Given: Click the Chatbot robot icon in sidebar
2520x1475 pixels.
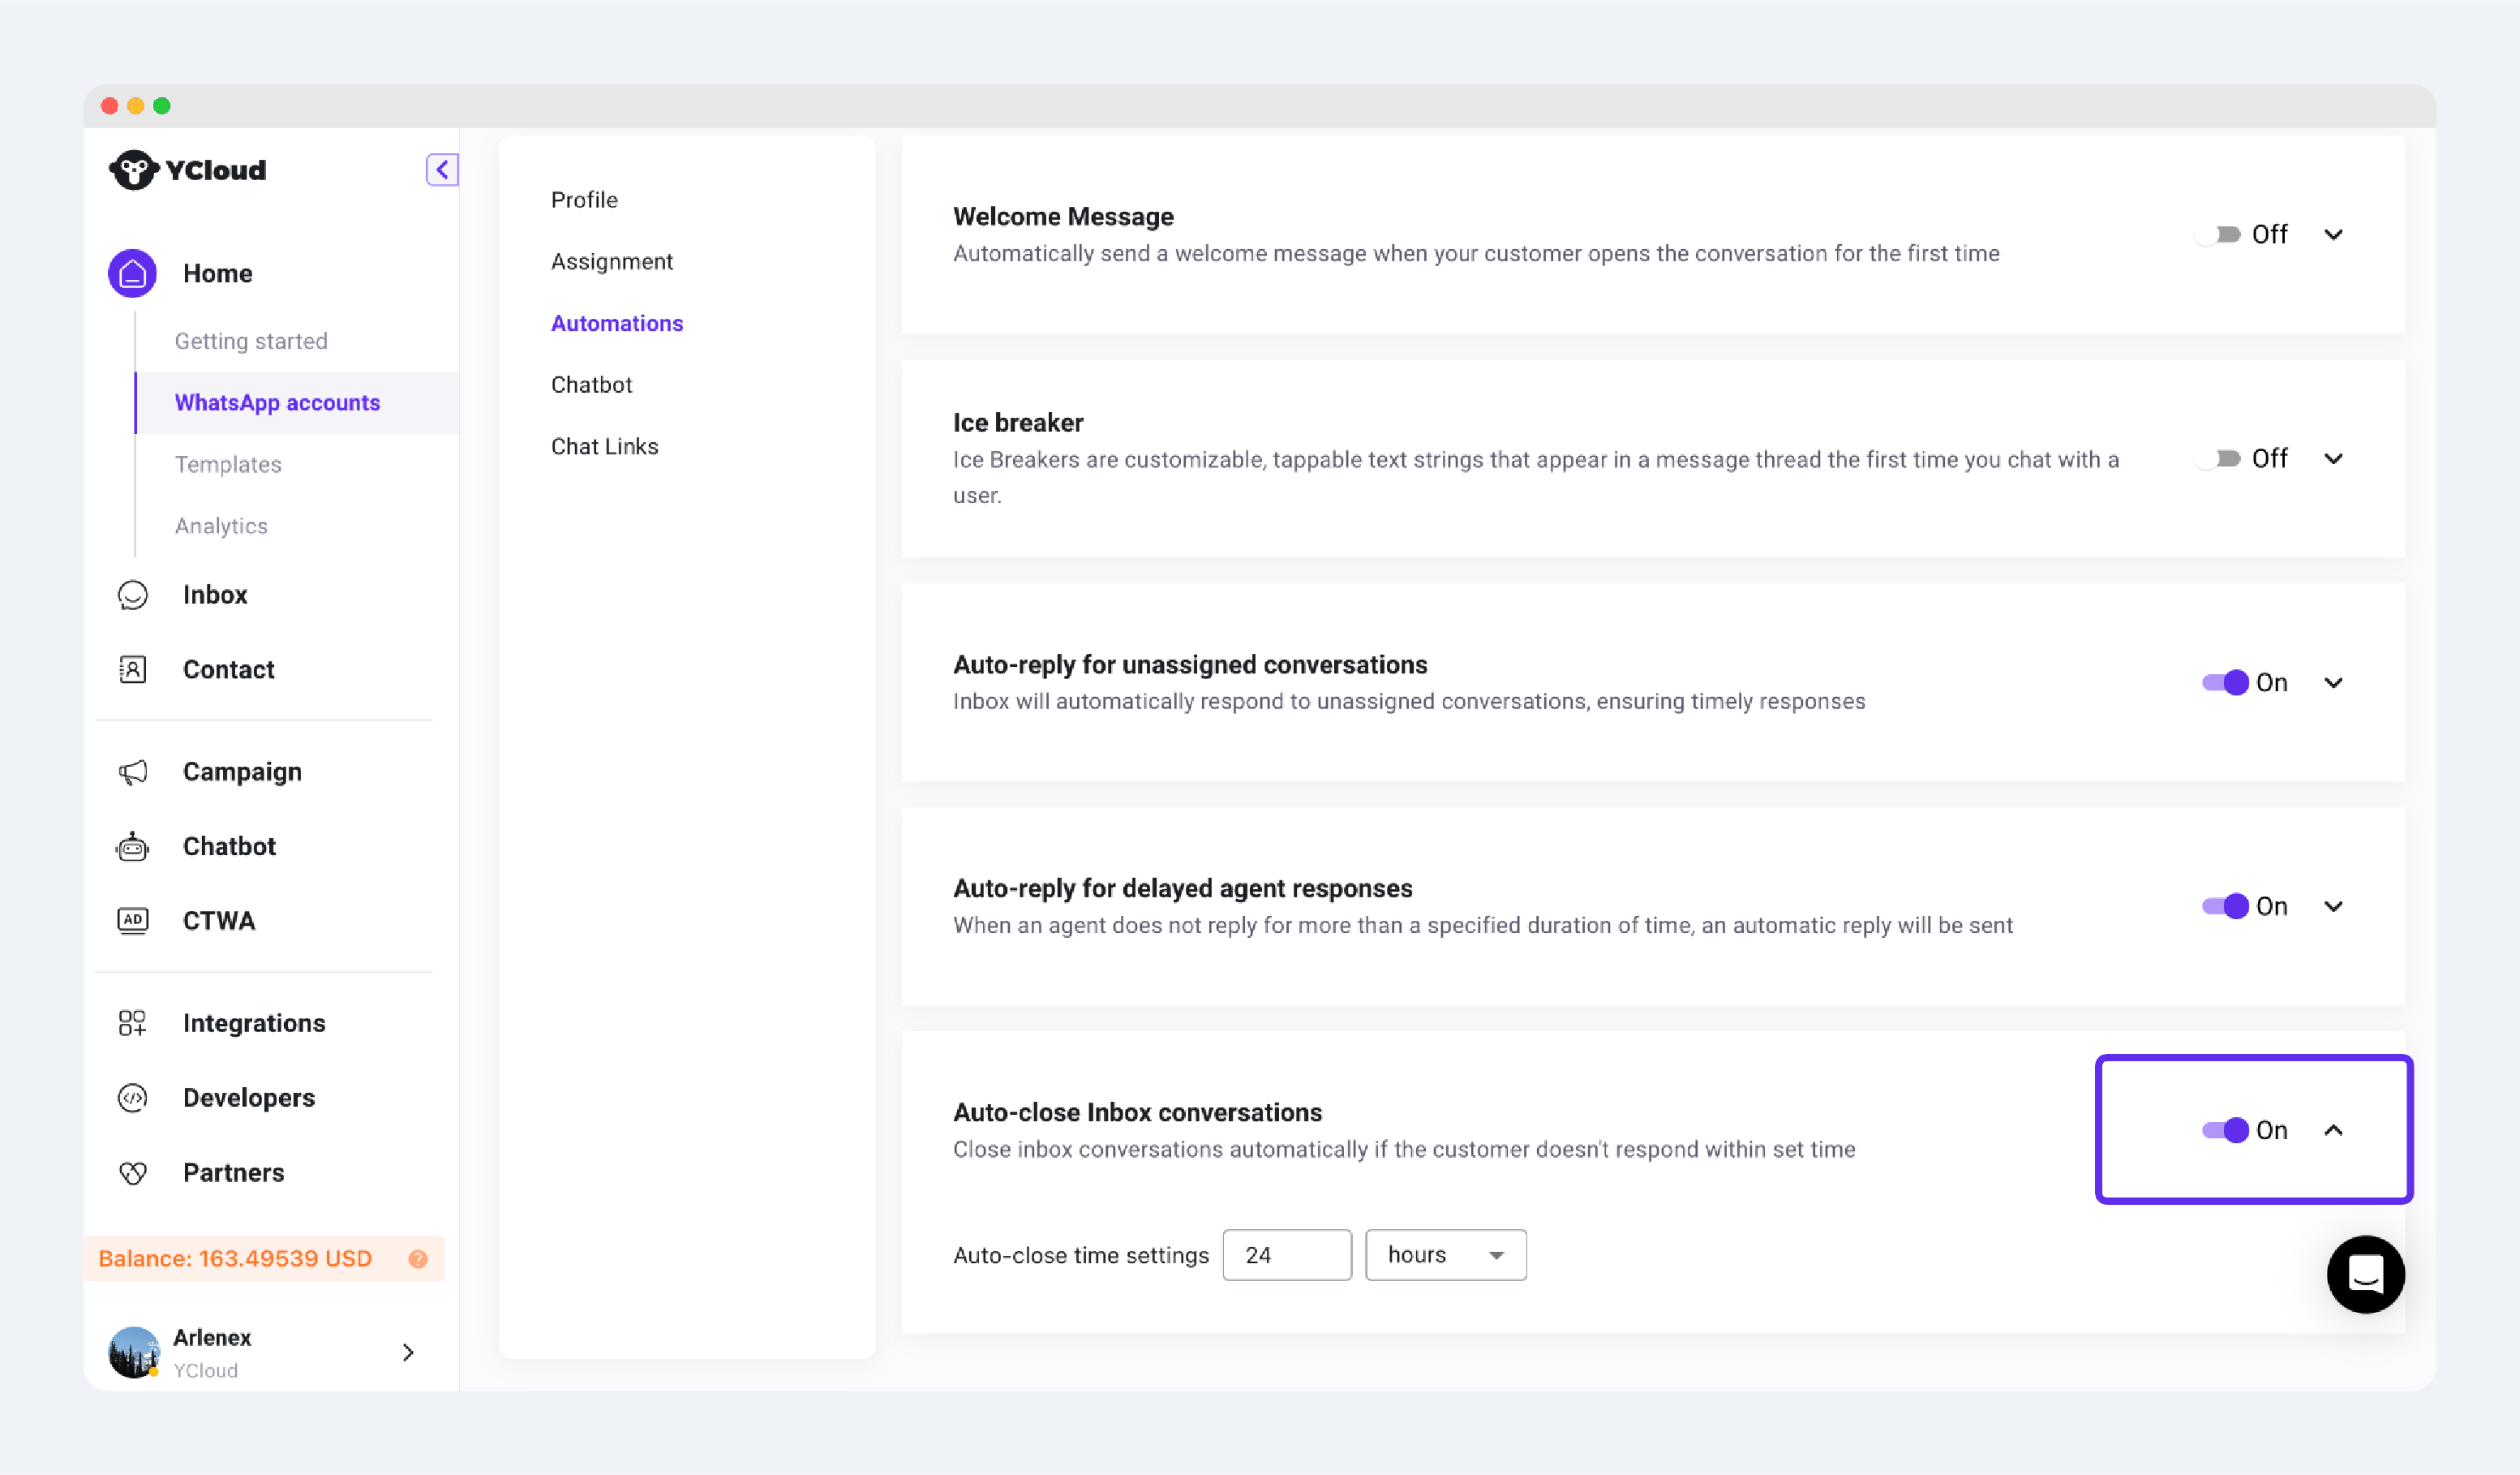Looking at the screenshot, I should 132,846.
